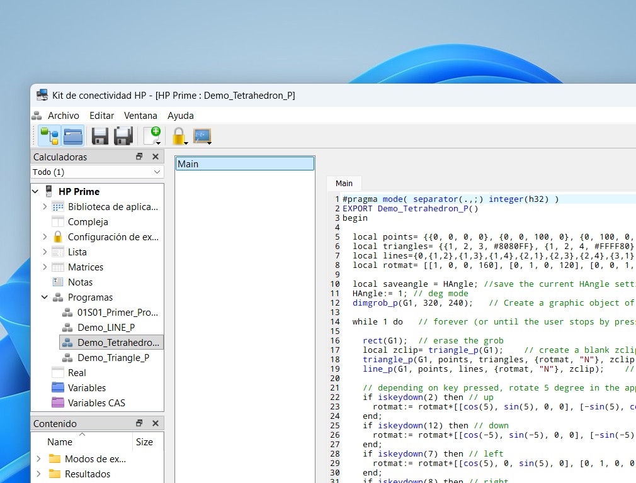
Task: Switch to the Main editor tab
Action: click(344, 183)
